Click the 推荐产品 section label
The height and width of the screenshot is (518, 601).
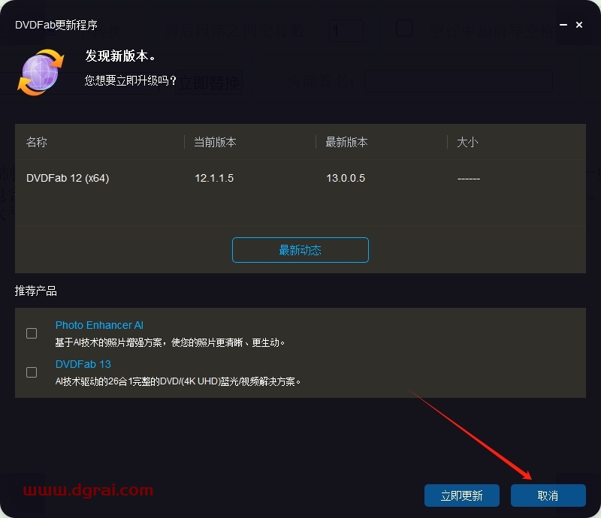coord(35,291)
